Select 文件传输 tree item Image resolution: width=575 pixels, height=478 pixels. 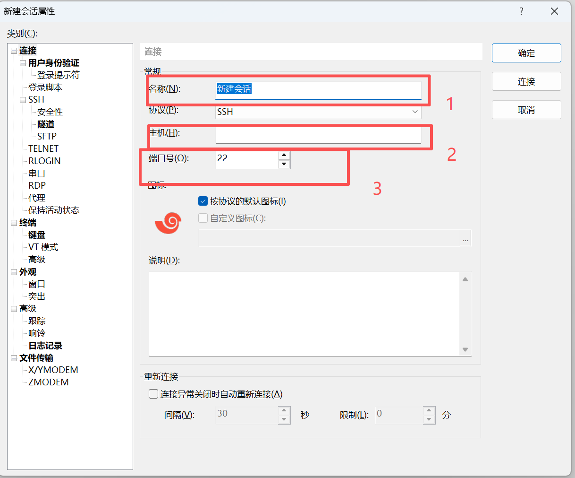coord(36,358)
